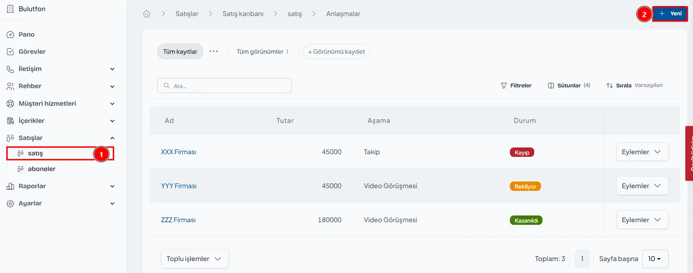Select the Tüm kayıtlar view tab
The image size is (693, 273).
(x=180, y=52)
